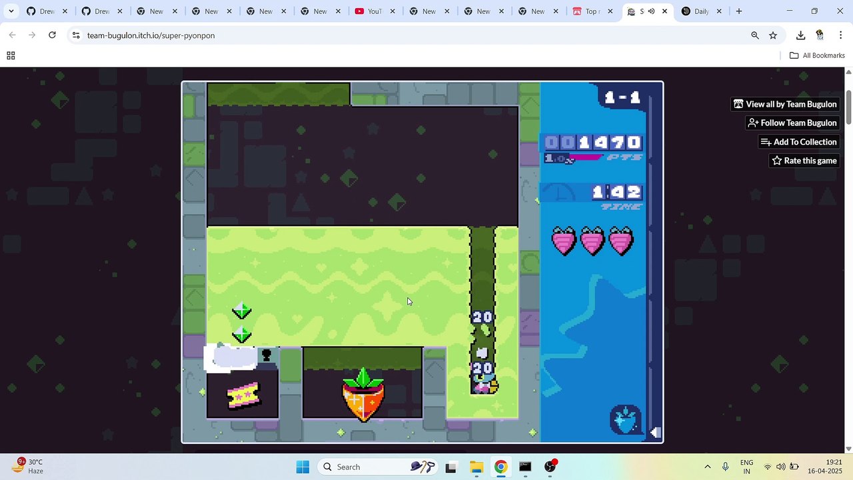Open the zoom indicator in address bar
This screenshot has height=480, width=853.
[755, 35]
